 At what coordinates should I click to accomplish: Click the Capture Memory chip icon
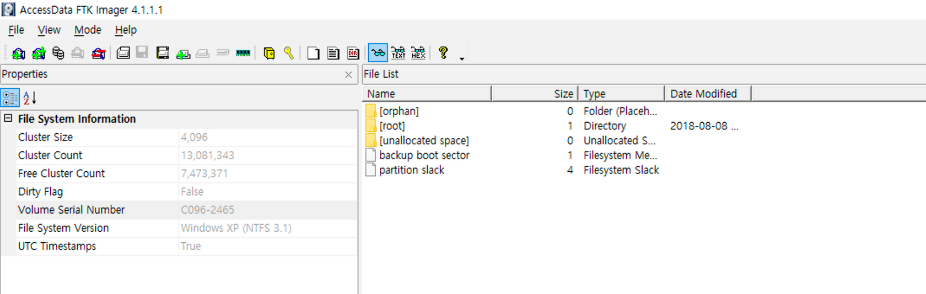click(x=243, y=53)
